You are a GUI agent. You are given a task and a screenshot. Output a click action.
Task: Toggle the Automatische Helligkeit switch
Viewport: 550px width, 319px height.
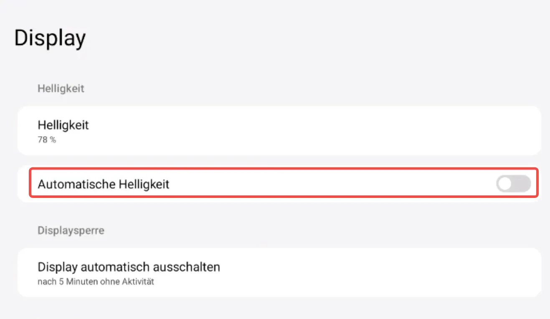513,184
